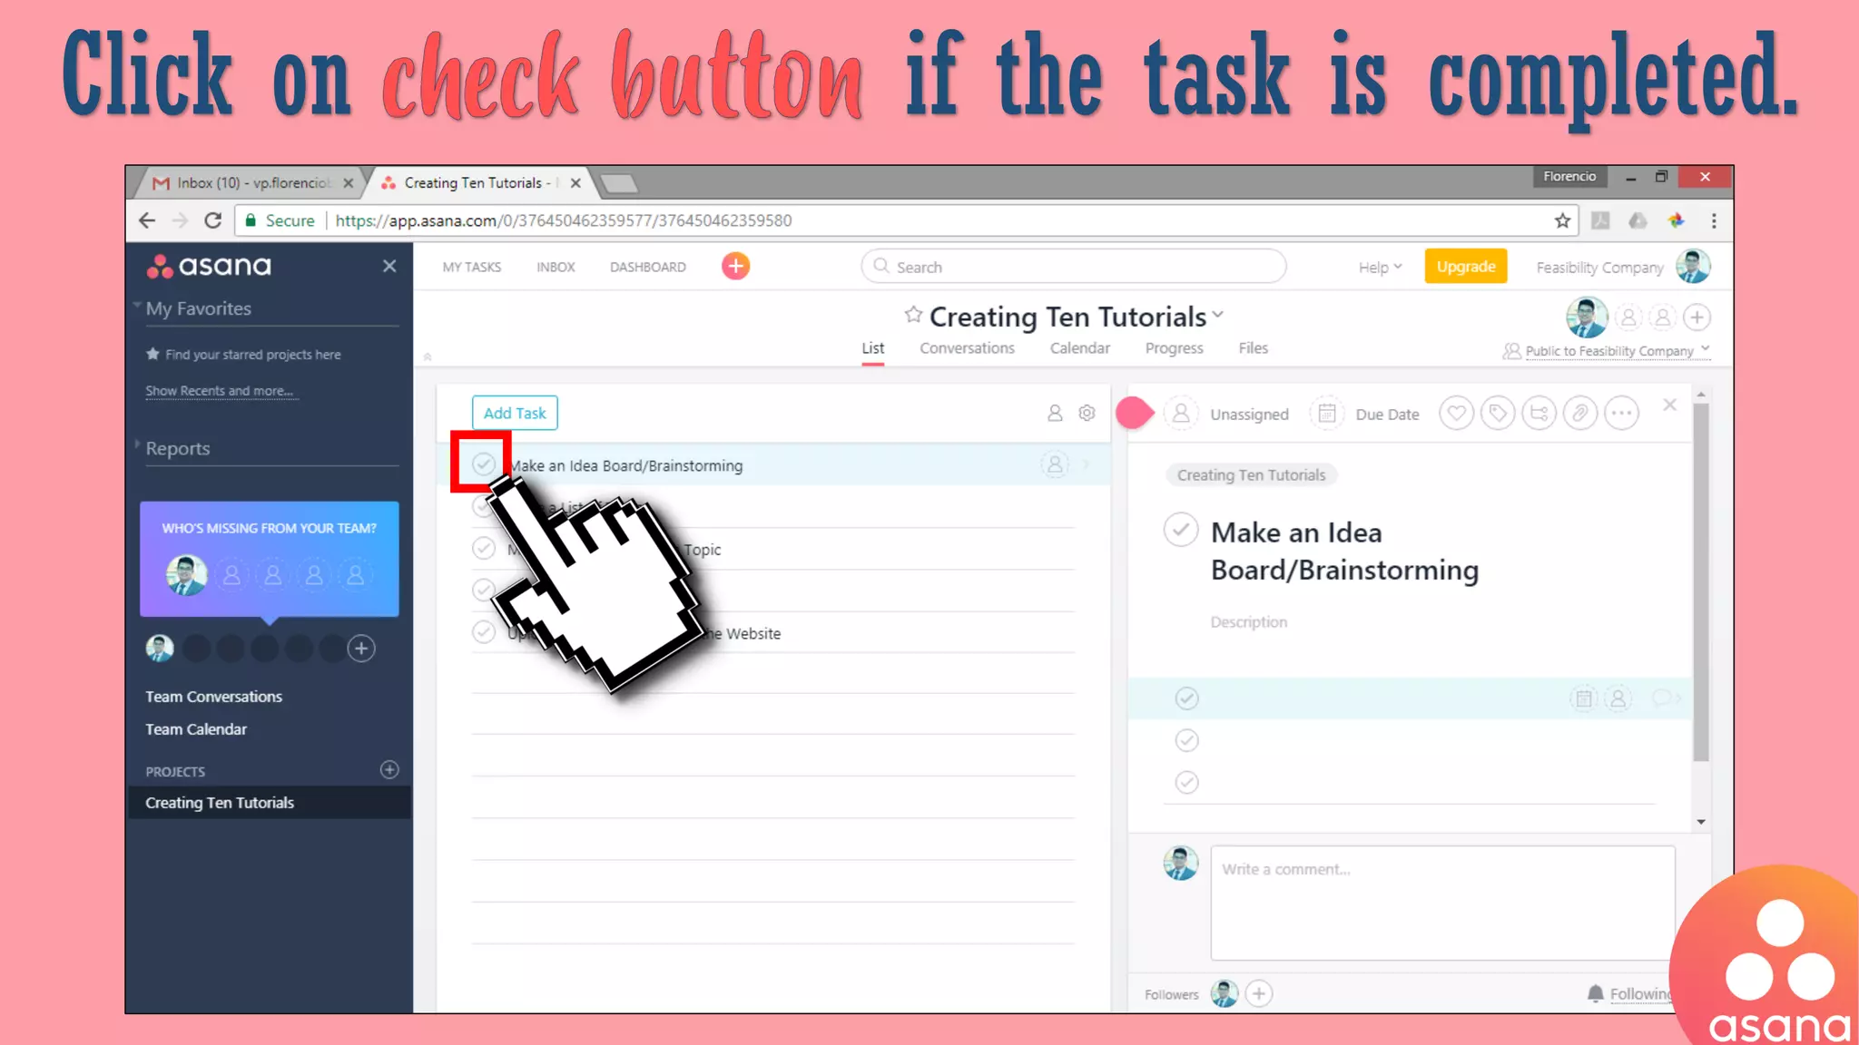The width and height of the screenshot is (1859, 1045).
Task: Collapse the My Favorites section
Action: click(x=137, y=305)
